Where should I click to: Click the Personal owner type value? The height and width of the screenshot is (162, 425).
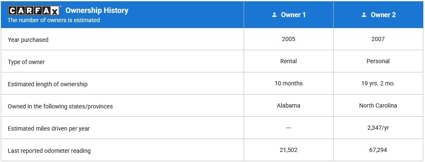(x=378, y=61)
